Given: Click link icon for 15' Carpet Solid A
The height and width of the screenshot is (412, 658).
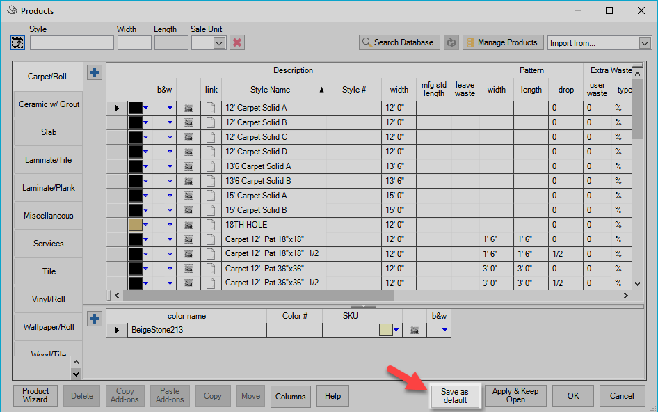Looking at the screenshot, I should [x=211, y=196].
